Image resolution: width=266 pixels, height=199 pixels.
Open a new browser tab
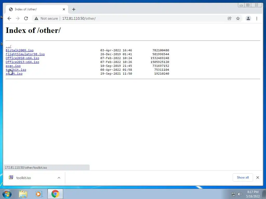(x=74, y=9)
